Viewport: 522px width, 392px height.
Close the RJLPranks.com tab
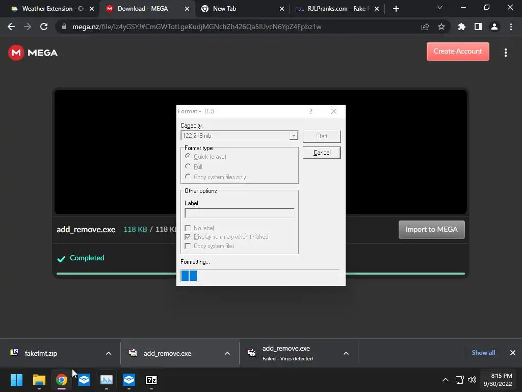pos(377,9)
